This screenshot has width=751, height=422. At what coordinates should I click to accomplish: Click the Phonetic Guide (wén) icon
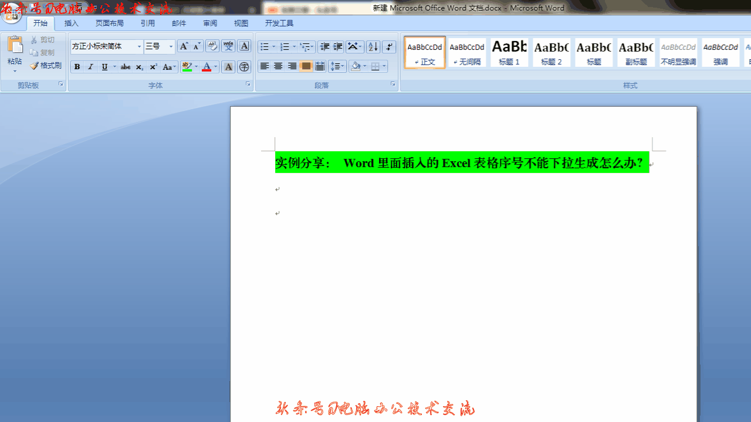coord(228,46)
